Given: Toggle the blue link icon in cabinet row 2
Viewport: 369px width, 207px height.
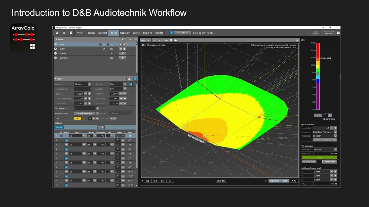Looking at the screenshot, I should 66,140.
